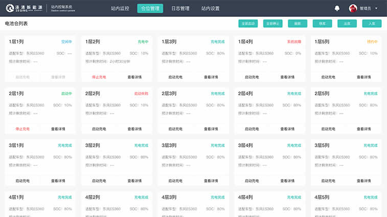Click the 2小时30分钟 remaining time in 1层2列
Image resolution: width=387 pixels, height=217 pixels.
(120, 61)
